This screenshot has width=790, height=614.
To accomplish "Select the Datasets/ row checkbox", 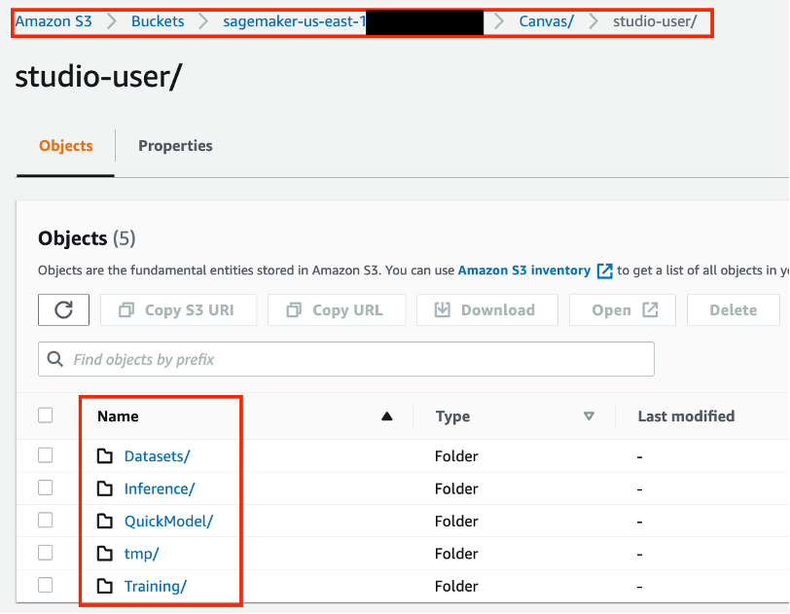I will click(x=46, y=455).
